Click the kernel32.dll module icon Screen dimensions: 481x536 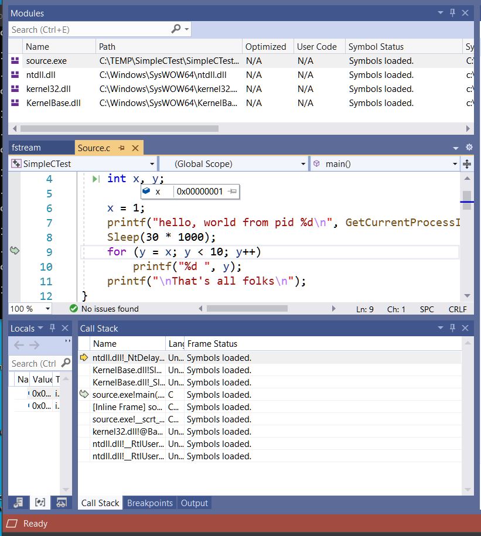coord(15,88)
